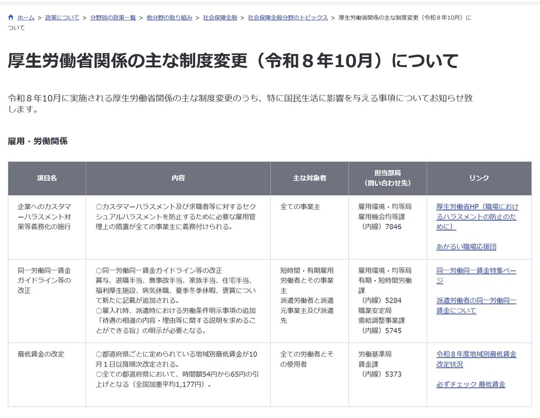Open 厚生労働省HP harassment prevention link

(x=477, y=217)
